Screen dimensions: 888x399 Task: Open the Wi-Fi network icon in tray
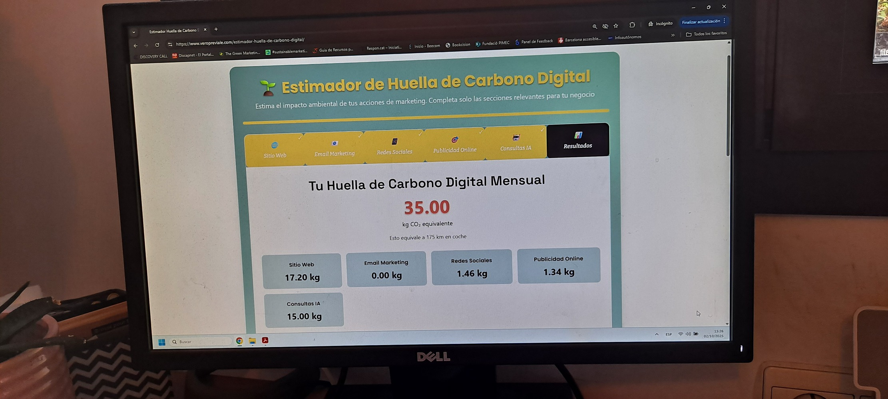click(x=680, y=334)
